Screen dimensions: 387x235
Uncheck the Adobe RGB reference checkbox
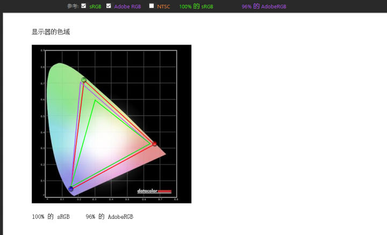109,6
